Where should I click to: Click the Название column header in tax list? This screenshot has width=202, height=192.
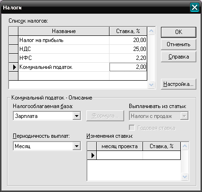tap(64, 31)
